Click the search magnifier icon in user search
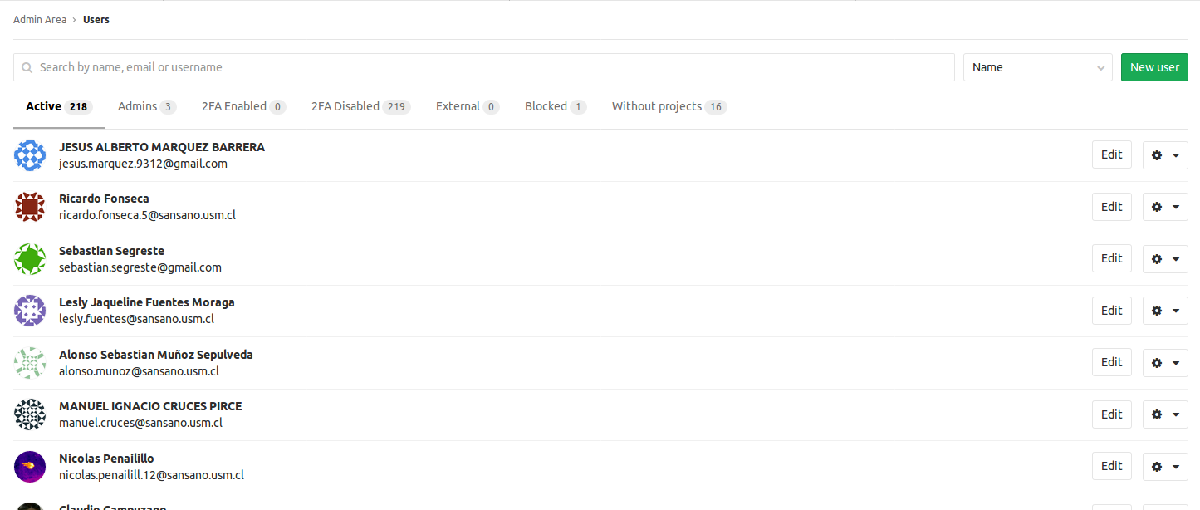 28,67
